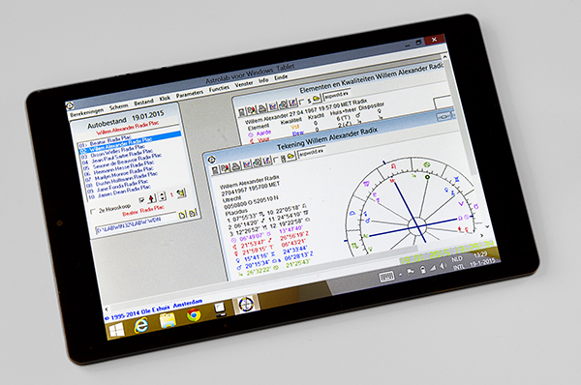Open the Functies menu

point(219,88)
